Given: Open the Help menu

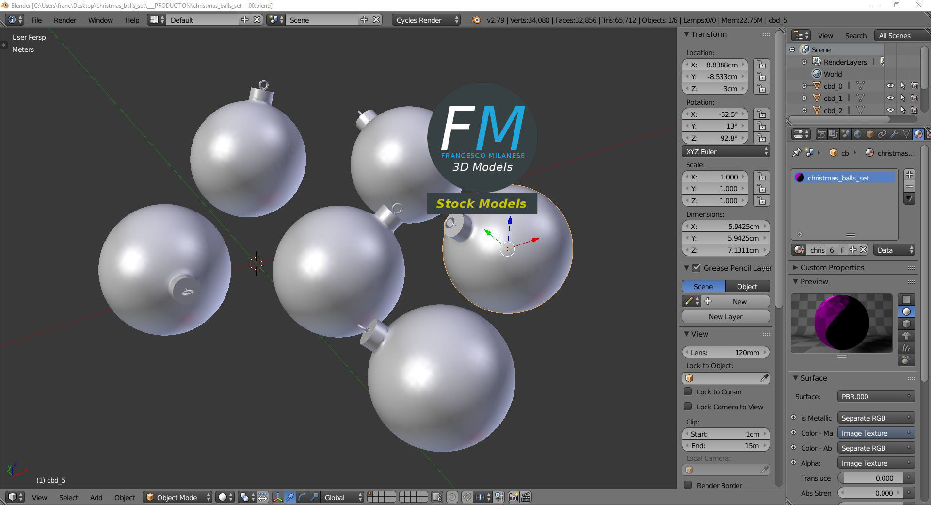Looking at the screenshot, I should pyautogui.click(x=132, y=20).
